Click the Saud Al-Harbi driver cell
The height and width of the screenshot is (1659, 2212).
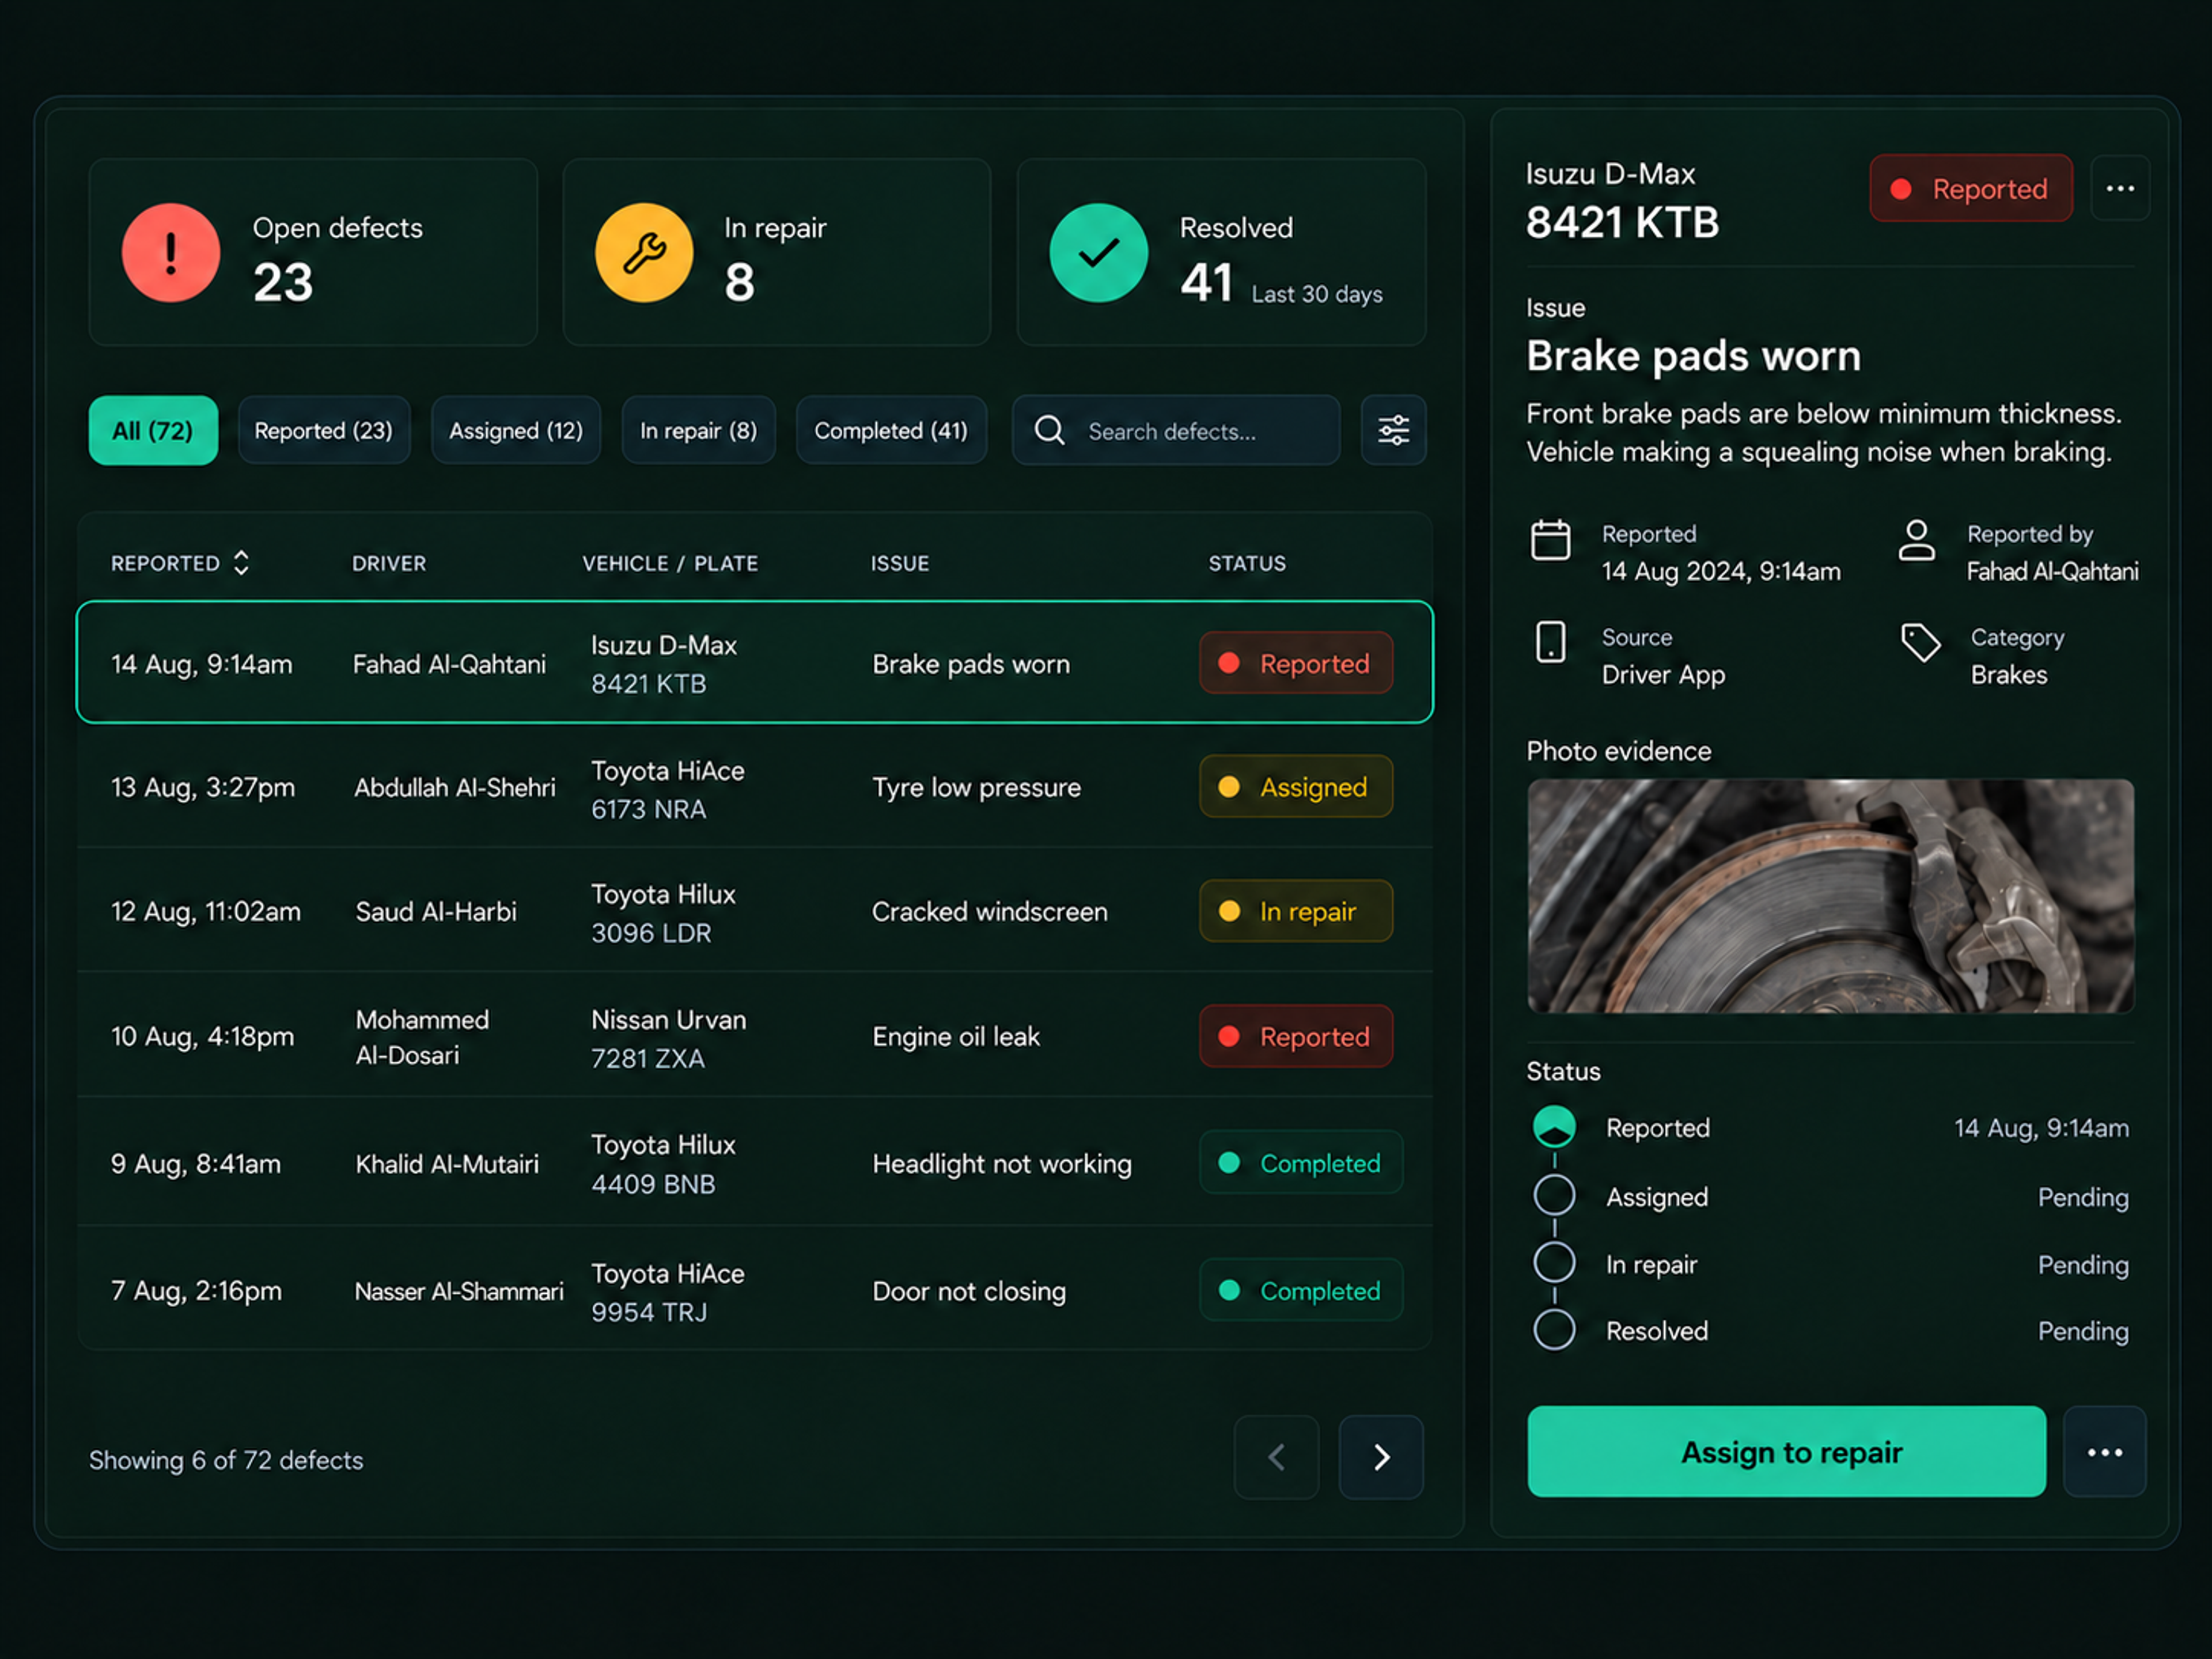click(436, 912)
